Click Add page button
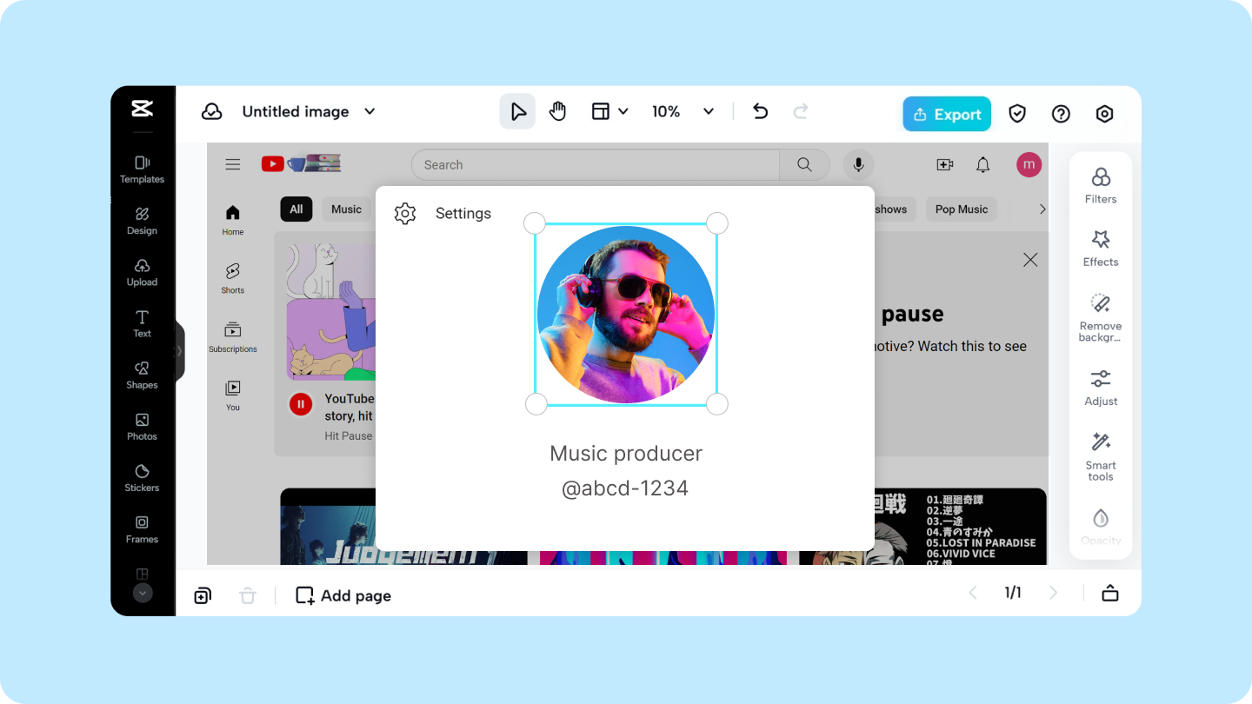Viewport: 1252px width, 704px height. (343, 595)
